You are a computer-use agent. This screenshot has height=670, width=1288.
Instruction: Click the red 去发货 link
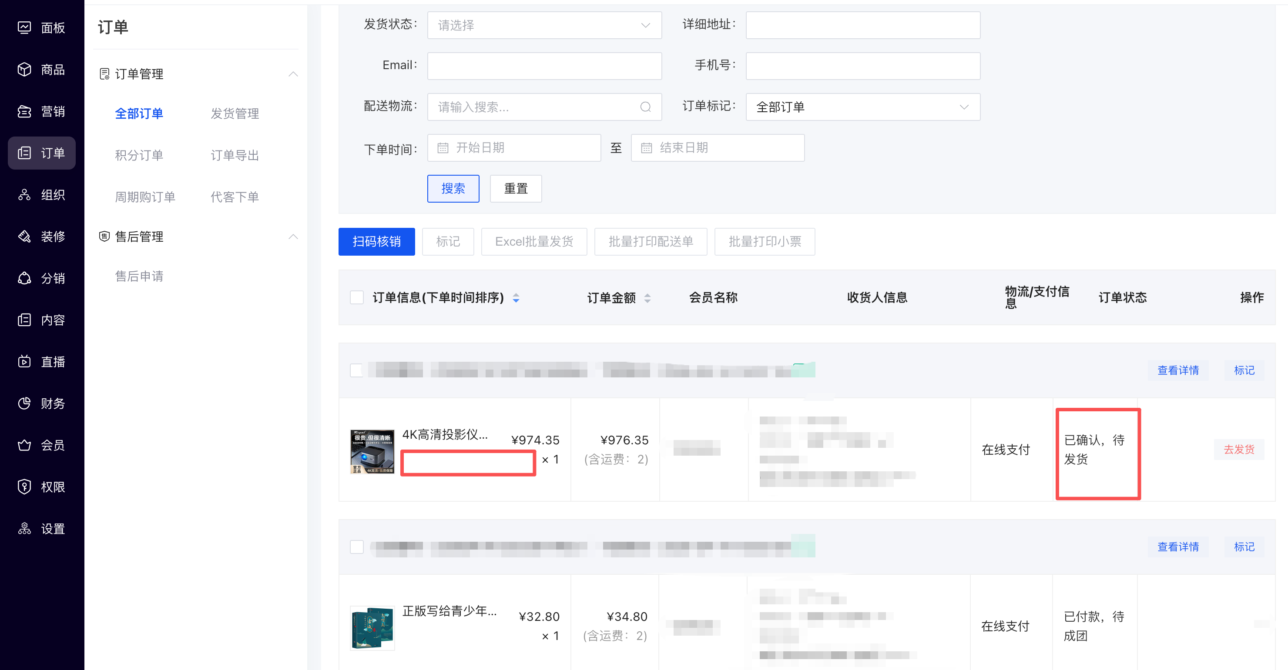pos(1238,449)
